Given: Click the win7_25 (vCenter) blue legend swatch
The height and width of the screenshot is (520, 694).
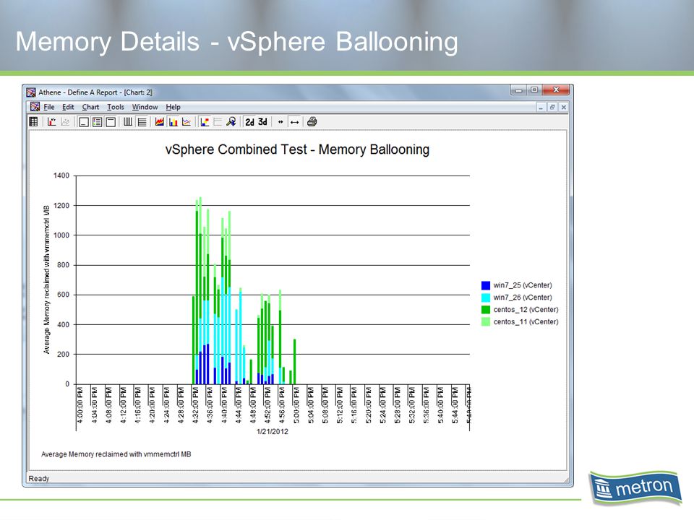Looking at the screenshot, I should pyautogui.click(x=486, y=285).
